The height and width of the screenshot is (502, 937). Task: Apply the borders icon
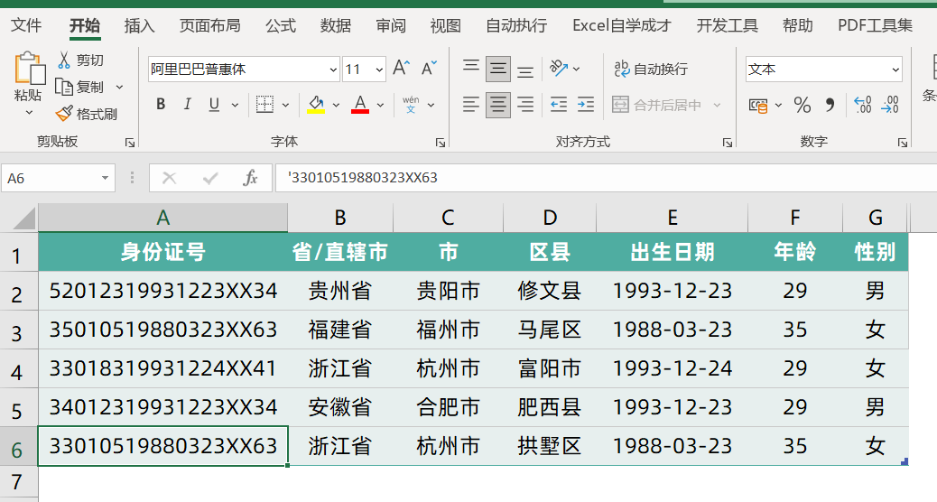(x=264, y=105)
